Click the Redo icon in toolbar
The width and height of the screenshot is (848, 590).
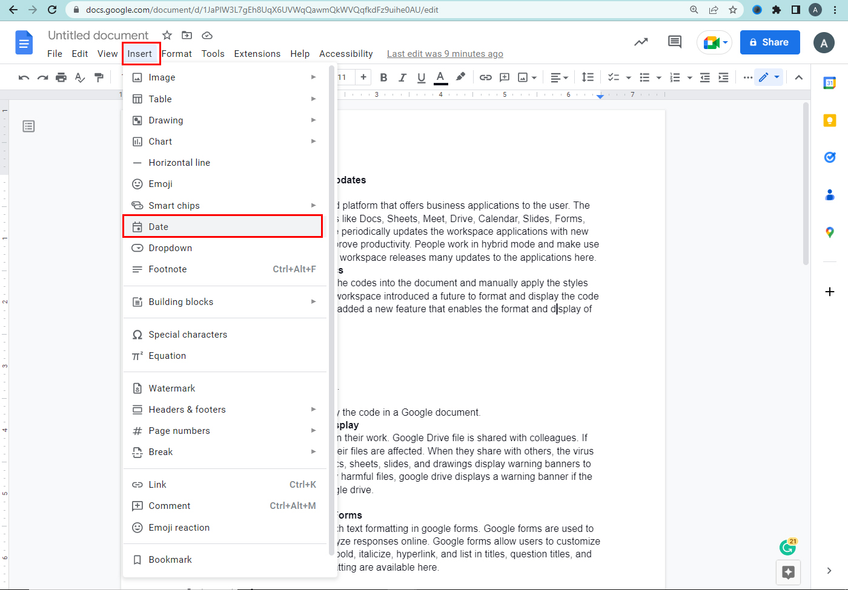point(42,77)
